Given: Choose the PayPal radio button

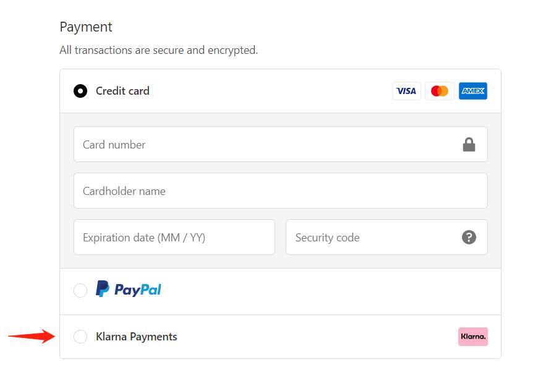Looking at the screenshot, I should [x=80, y=290].
